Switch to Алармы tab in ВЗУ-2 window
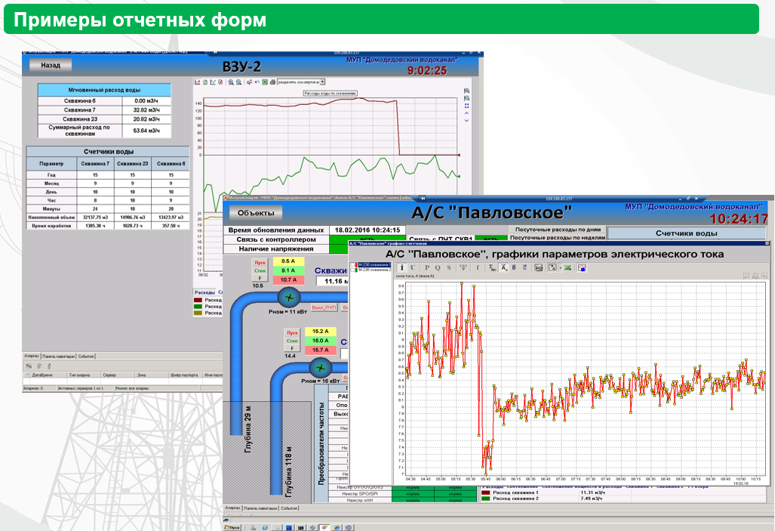This screenshot has width=775, height=531. 31,356
